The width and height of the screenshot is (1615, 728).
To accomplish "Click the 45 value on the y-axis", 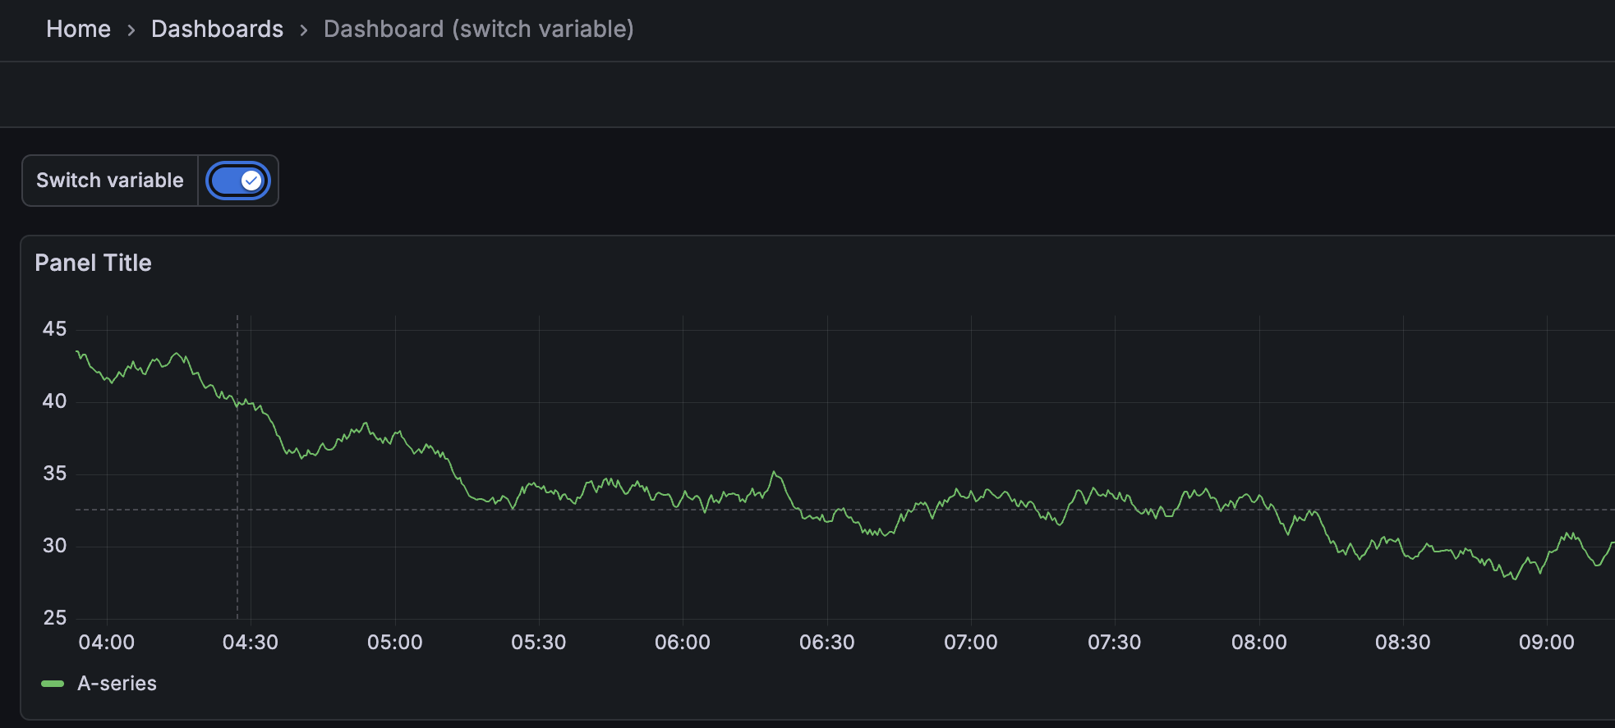I will coord(54,329).
